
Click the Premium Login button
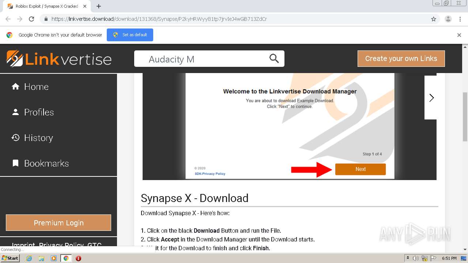[58, 223]
